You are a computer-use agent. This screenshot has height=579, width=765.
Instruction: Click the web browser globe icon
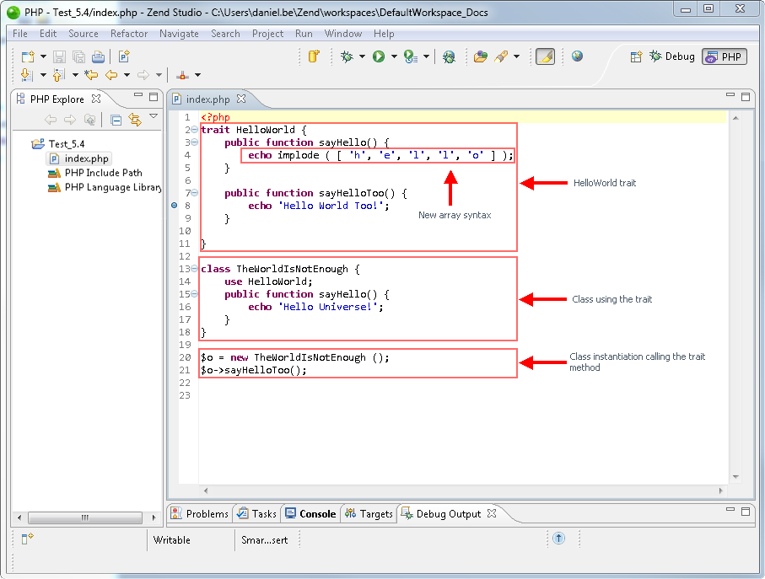tap(577, 56)
